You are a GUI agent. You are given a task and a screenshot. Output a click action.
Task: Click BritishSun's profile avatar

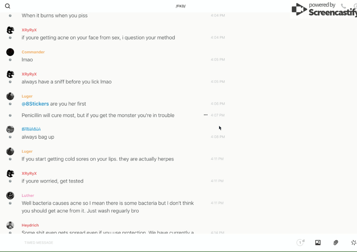point(10,129)
